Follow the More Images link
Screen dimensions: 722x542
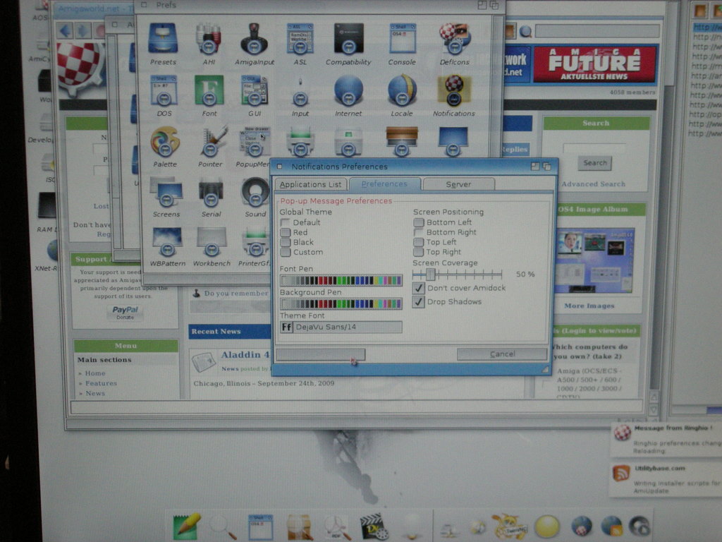[x=589, y=306]
